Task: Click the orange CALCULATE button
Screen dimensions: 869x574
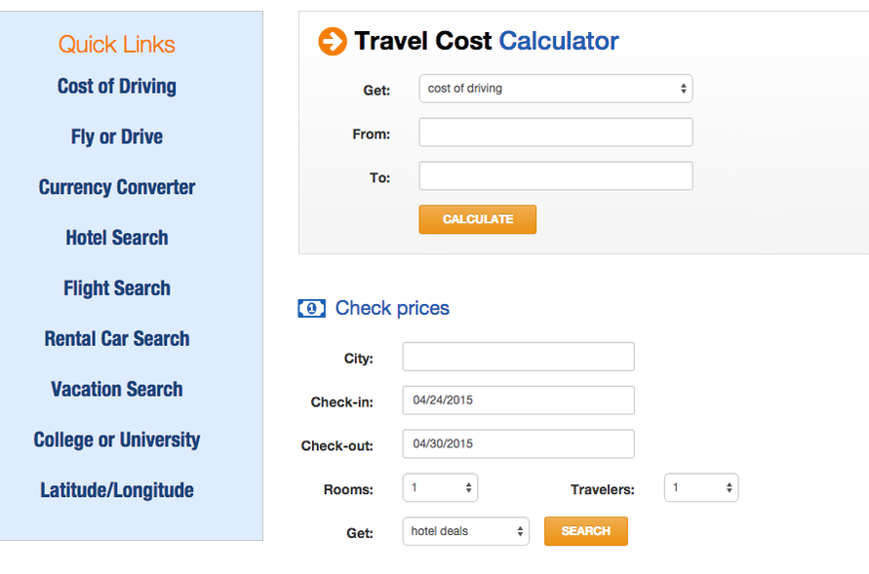Action: tap(478, 219)
